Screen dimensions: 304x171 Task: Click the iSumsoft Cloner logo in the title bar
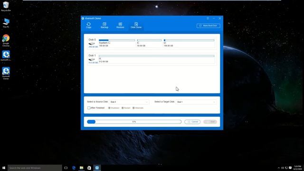click(83, 19)
